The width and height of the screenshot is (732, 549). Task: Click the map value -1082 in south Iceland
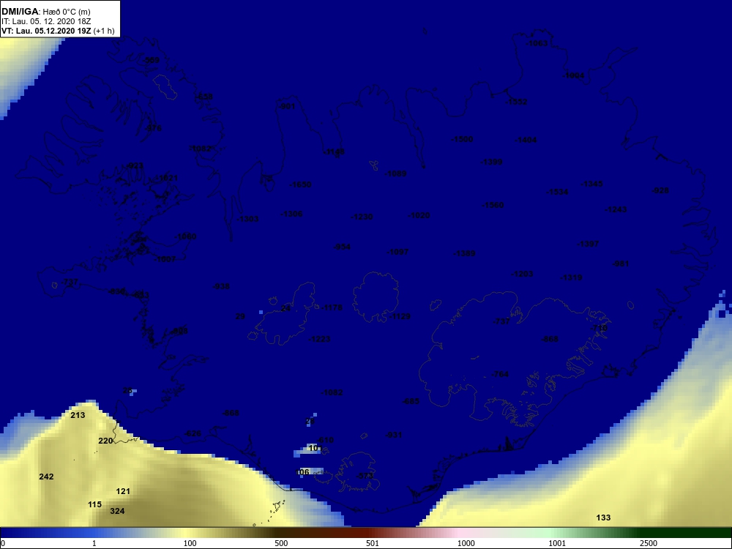tap(332, 392)
